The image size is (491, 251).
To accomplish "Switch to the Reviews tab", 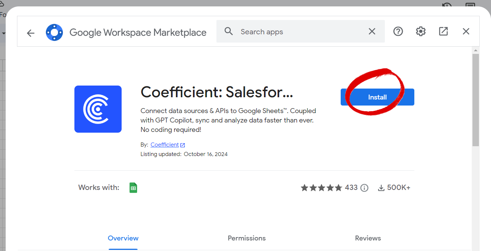I will pos(368,238).
